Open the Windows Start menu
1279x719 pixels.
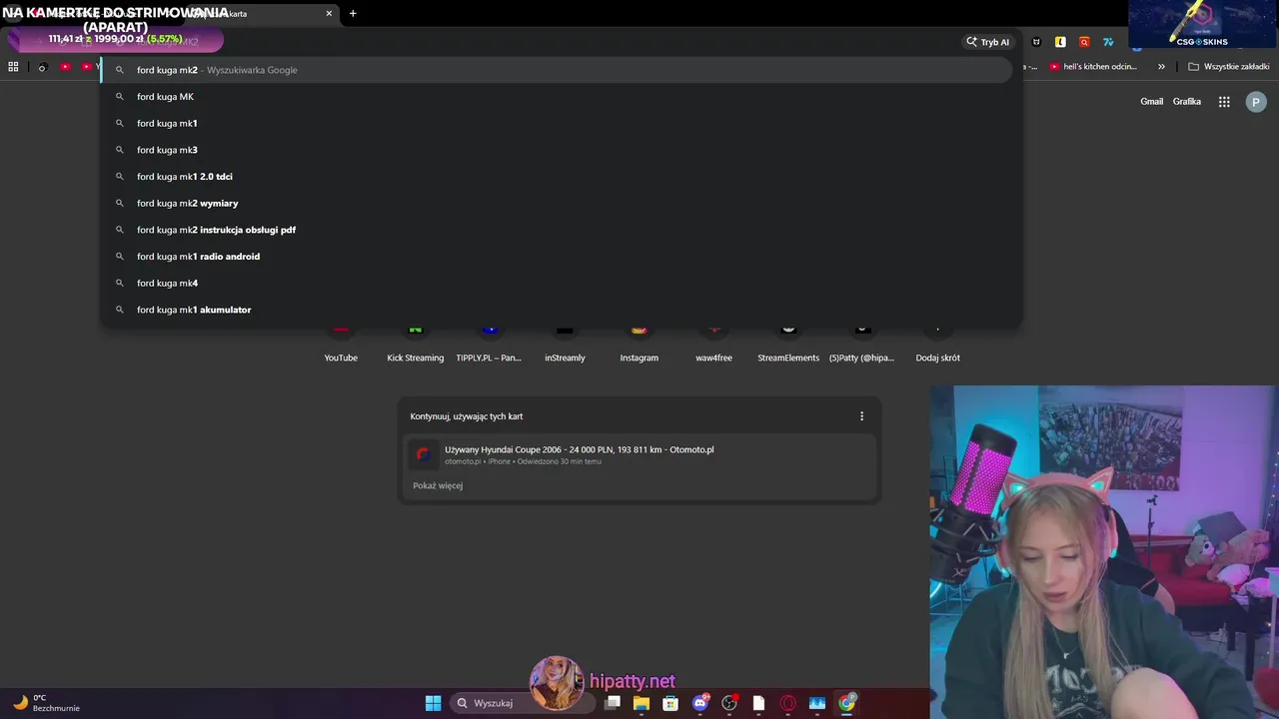(433, 703)
